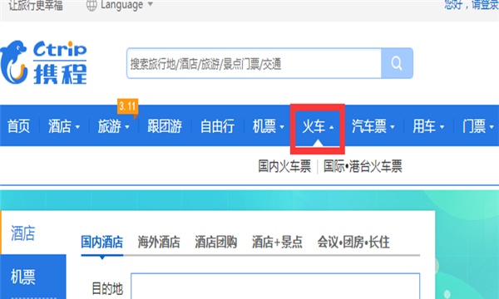Open 自由行 from the navigation bar
Viewport: 499px width, 299px height.
(217, 126)
